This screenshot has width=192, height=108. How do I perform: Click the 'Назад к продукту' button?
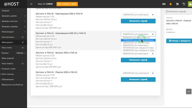coord(179,41)
